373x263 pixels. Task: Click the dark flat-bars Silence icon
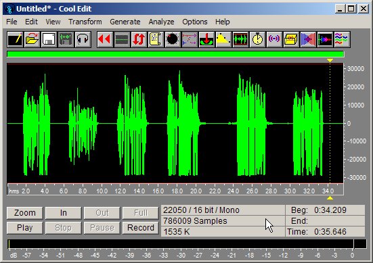[x=122, y=39]
